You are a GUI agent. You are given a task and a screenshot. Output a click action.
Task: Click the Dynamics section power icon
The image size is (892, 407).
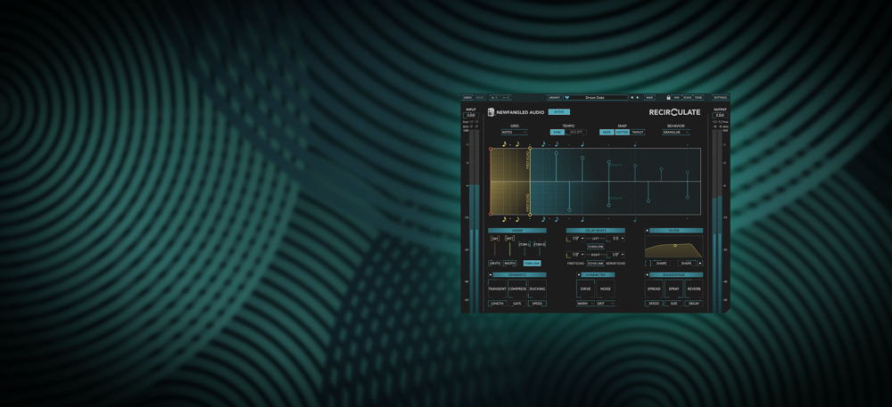[x=491, y=275]
